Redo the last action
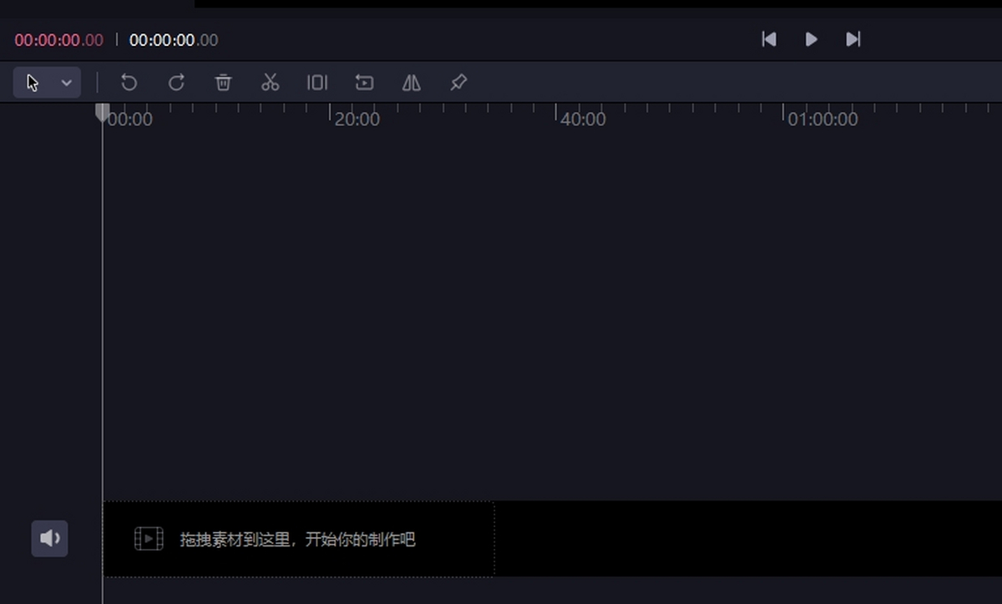 pos(176,83)
